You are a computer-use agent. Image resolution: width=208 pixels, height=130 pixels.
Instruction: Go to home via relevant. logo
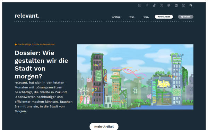click(x=27, y=16)
